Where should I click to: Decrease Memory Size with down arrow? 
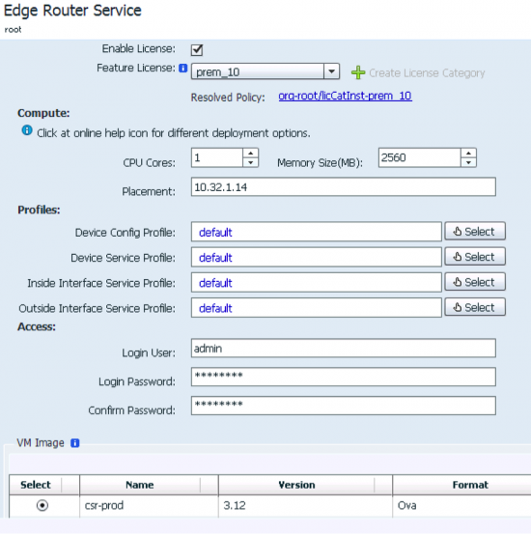[x=468, y=162]
